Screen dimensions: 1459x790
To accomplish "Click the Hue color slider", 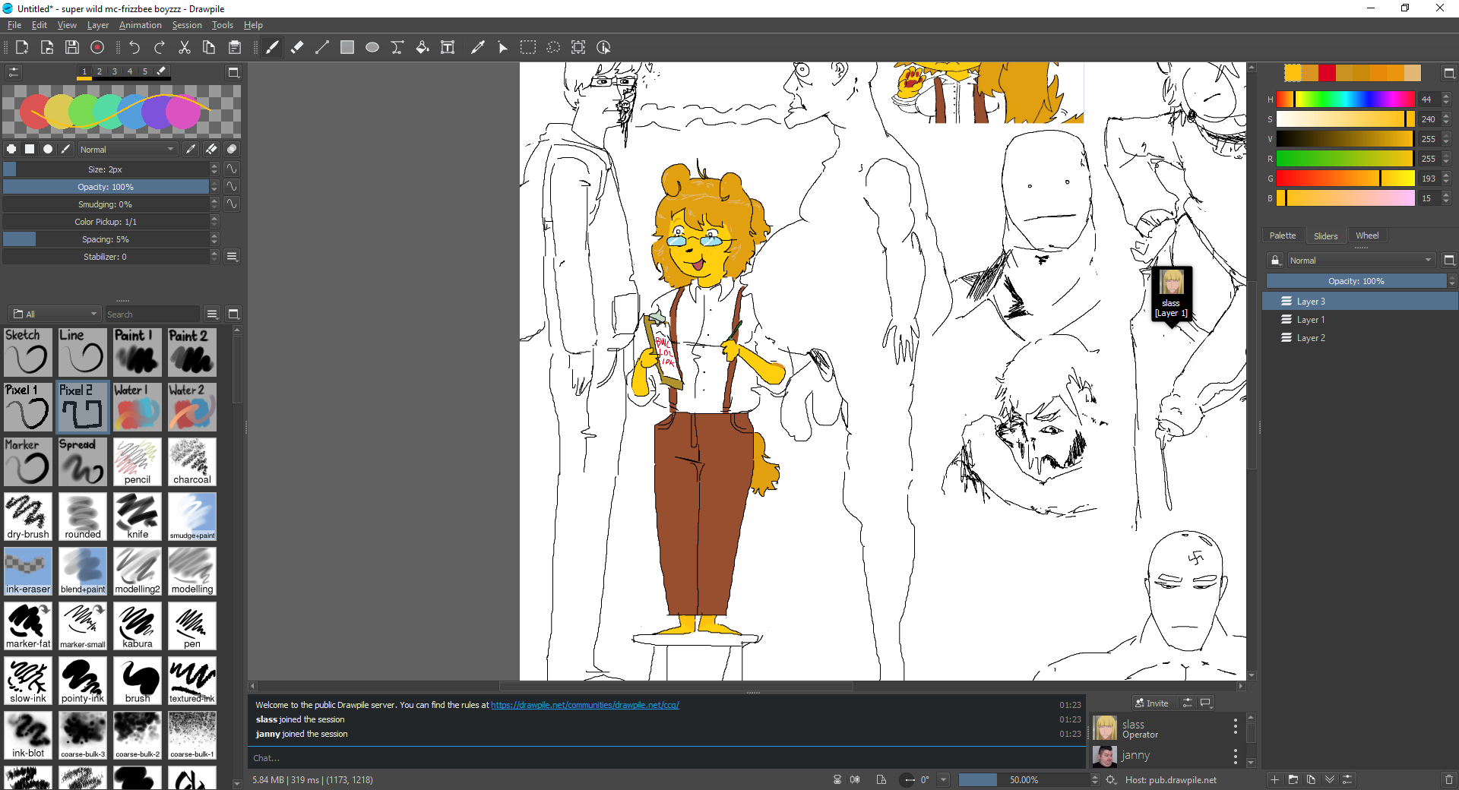I will point(1344,100).
